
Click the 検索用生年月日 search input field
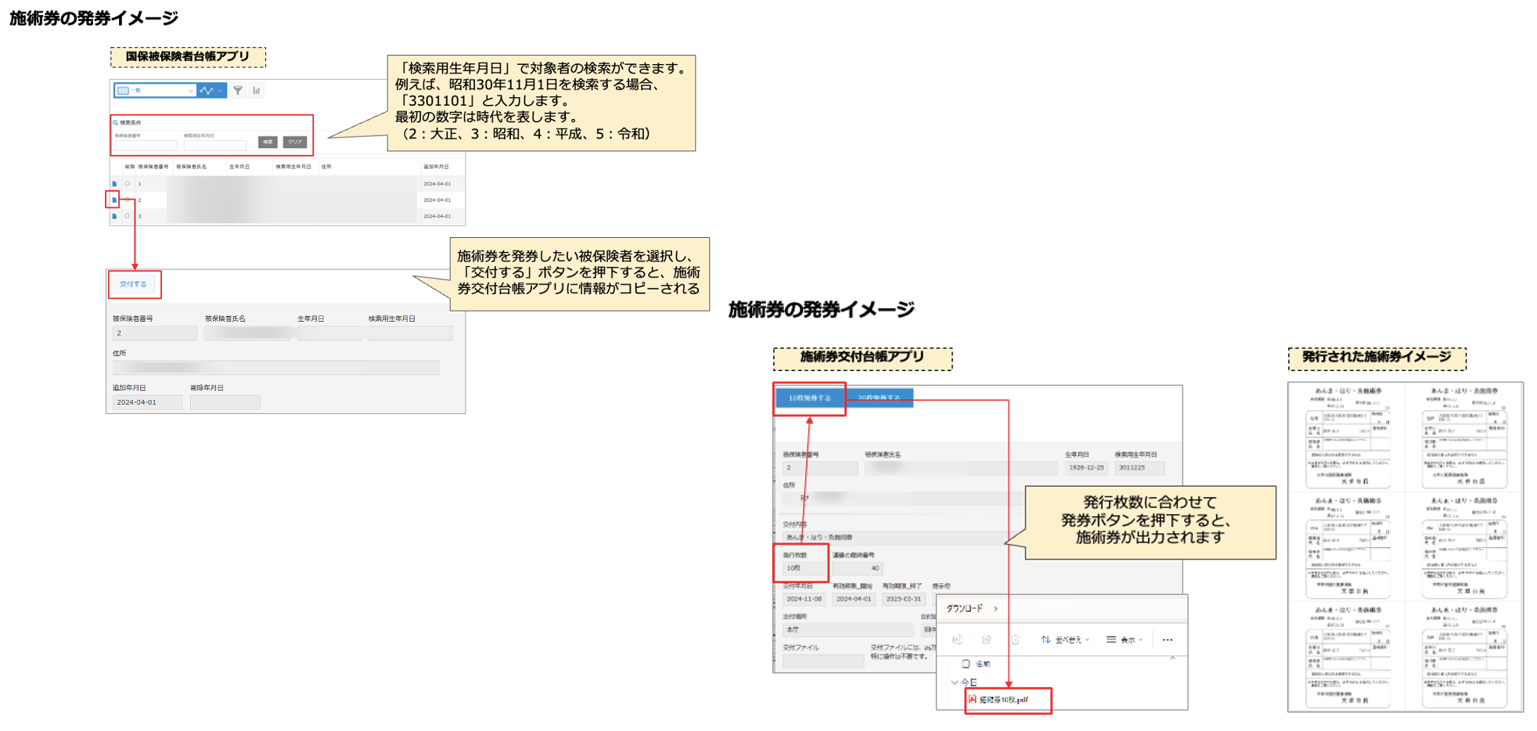pyautogui.click(x=214, y=146)
